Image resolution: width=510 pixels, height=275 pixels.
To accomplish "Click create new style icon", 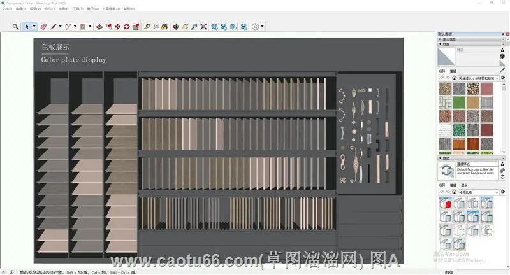I will pyautogui.click(x=502, y=170).
